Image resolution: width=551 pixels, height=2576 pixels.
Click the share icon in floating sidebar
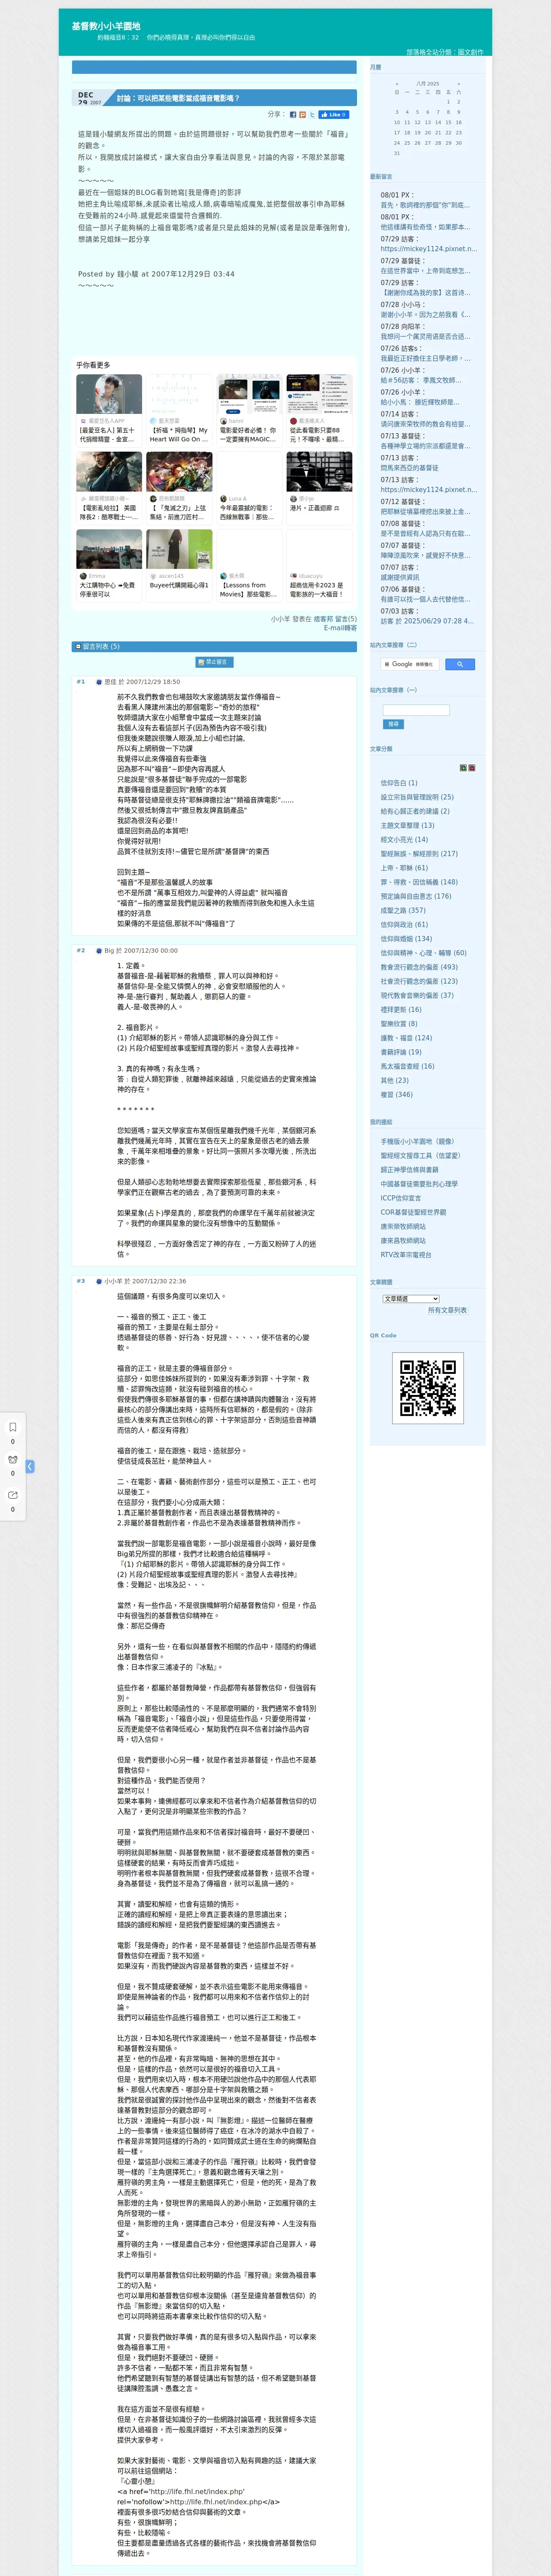point(13,1495)
